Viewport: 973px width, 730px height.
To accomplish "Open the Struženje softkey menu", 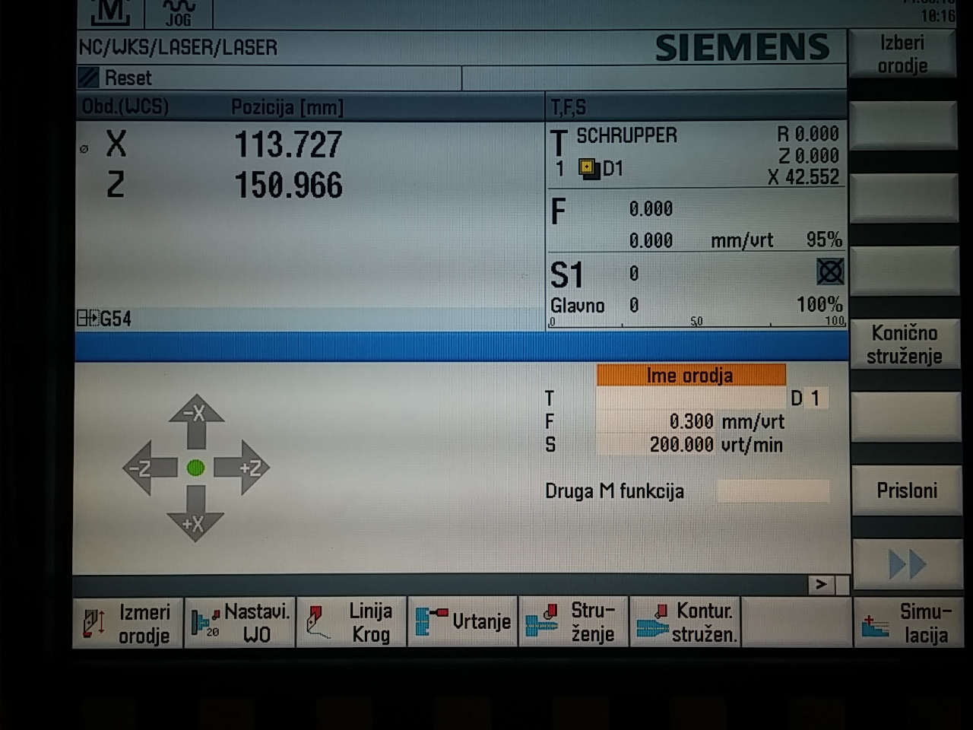I will 574,623.
